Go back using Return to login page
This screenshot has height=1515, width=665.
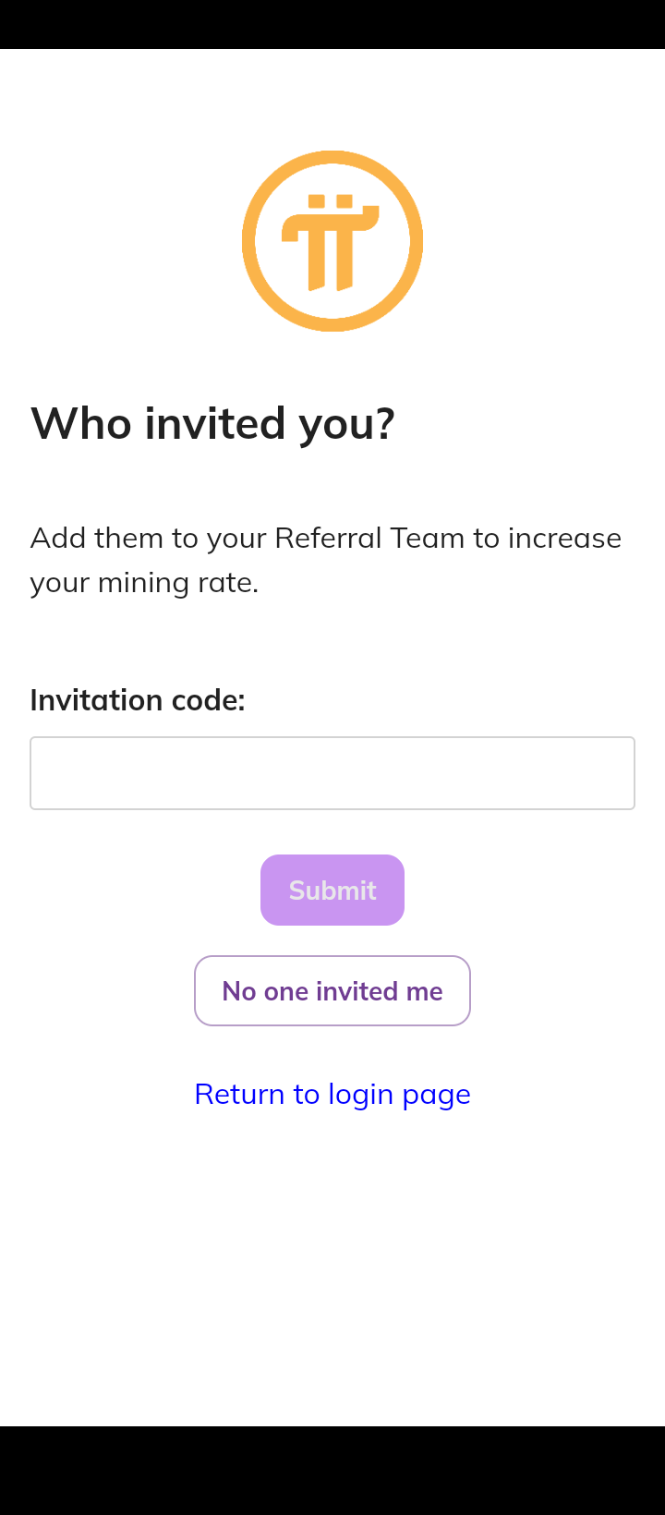(x=332, y=1095)
